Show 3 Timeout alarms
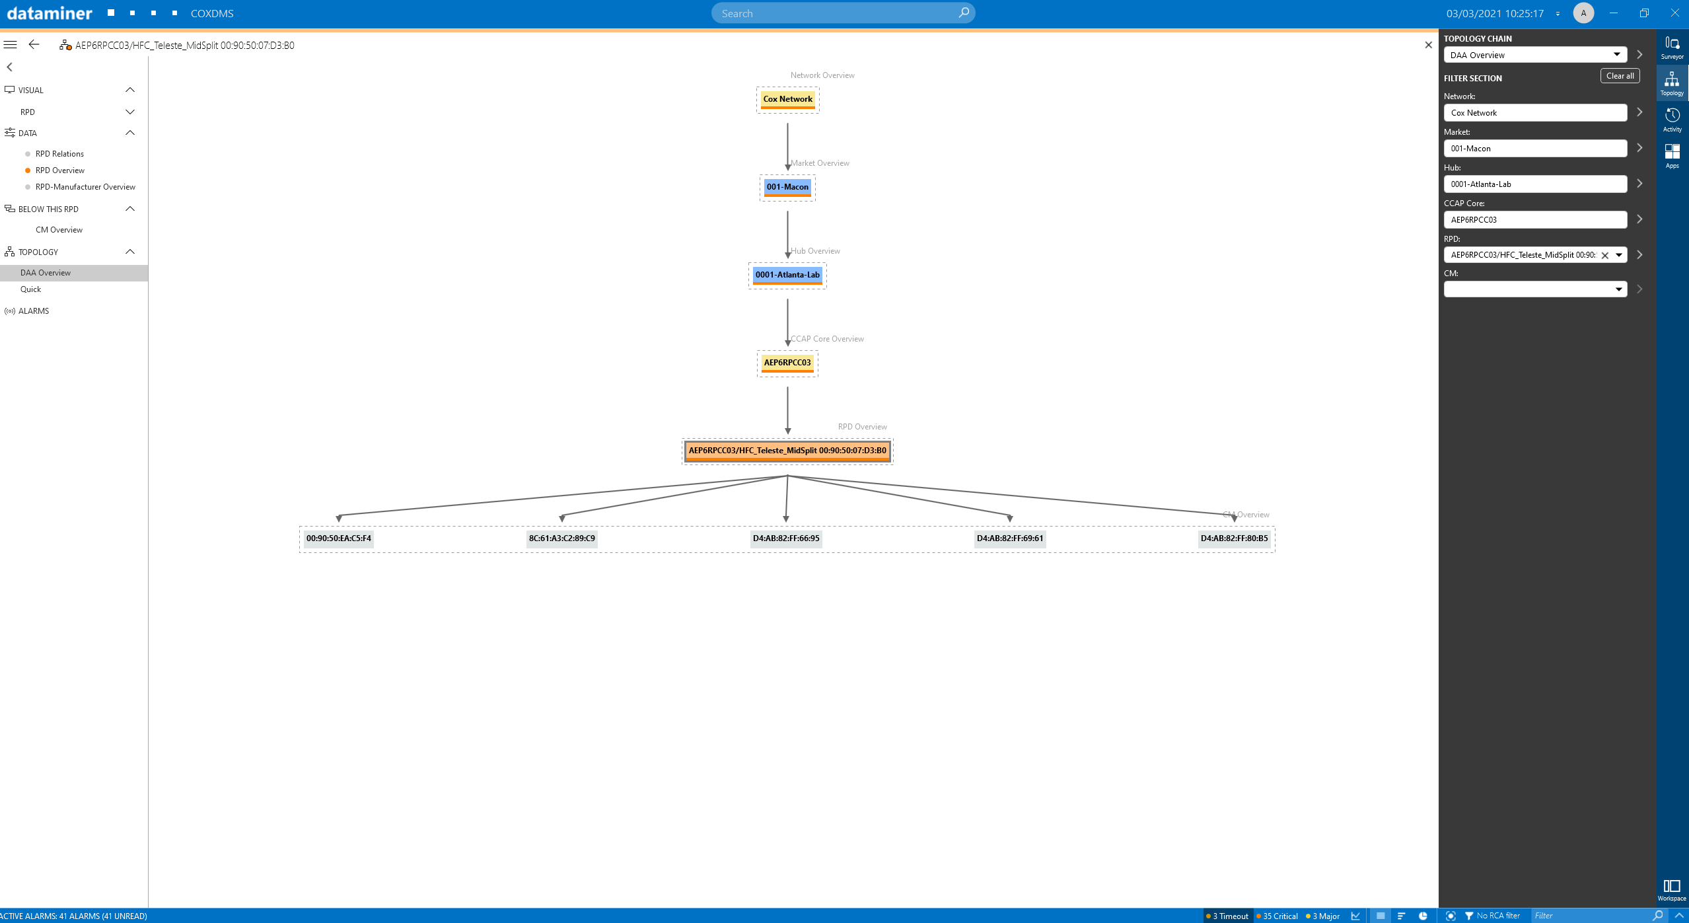This screenshot has height=923, width=1689. point(1227,916)
